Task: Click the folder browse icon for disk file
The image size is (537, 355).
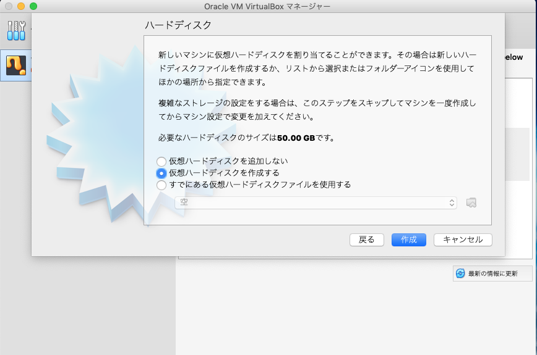Action: pyautogui.click(x=471, y=203)
